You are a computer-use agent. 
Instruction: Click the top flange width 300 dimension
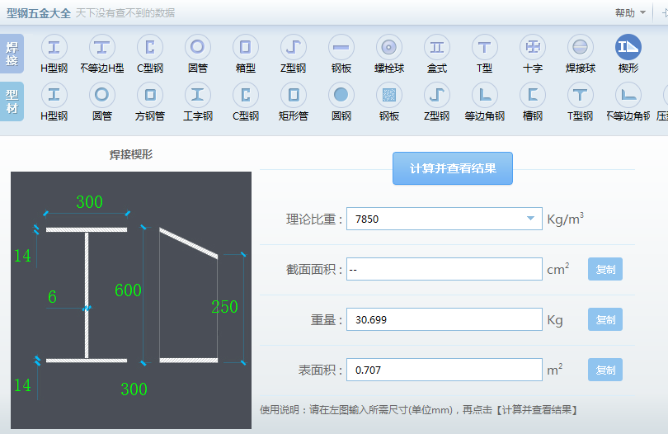(89, 202)
